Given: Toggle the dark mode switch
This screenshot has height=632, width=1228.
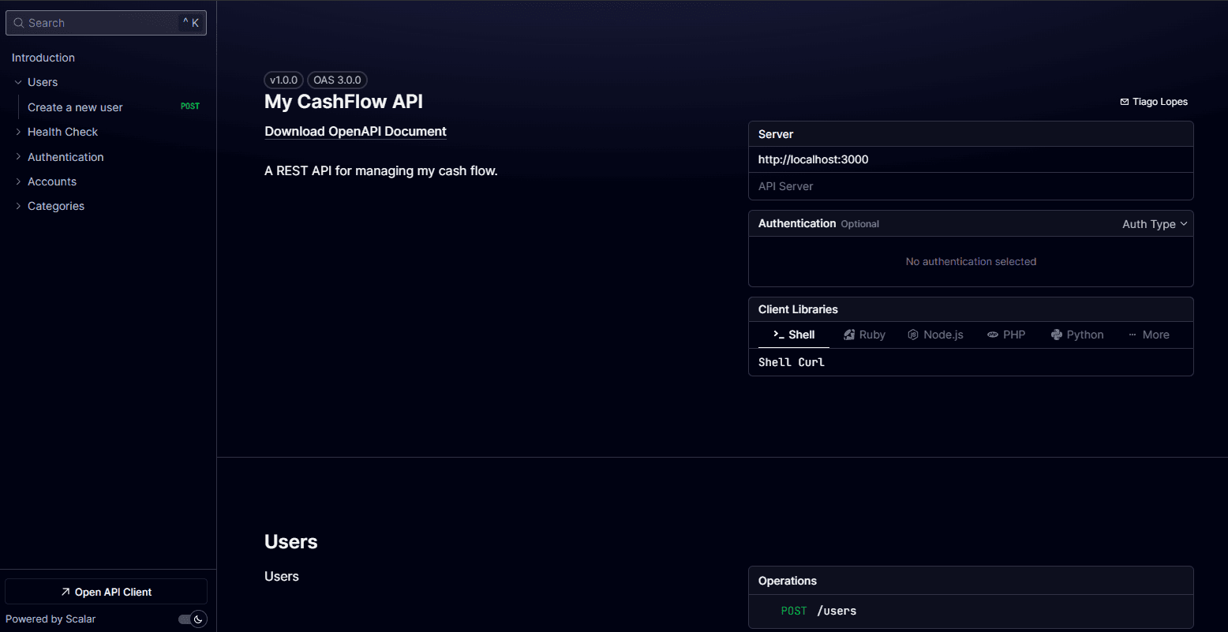Looking at the screenshot, I should [x=193, y=619].
